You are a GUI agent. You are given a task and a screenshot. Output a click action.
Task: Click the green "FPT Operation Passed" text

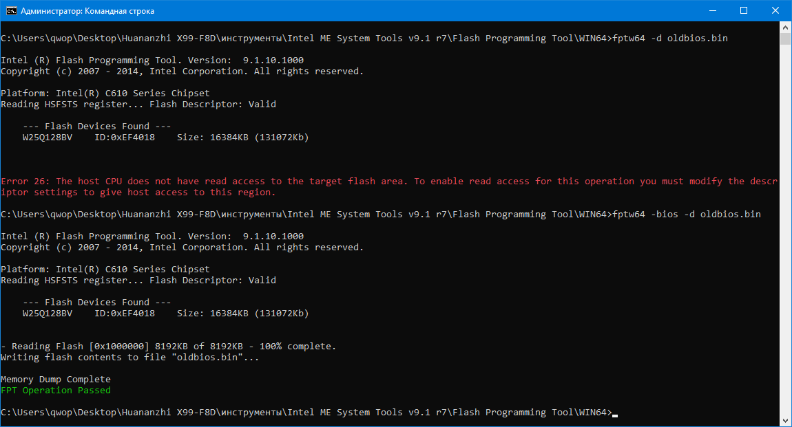click(56, 391)
